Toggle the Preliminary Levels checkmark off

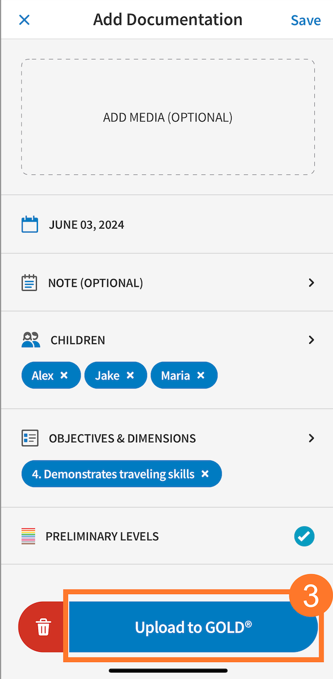[x=304, y=536]
